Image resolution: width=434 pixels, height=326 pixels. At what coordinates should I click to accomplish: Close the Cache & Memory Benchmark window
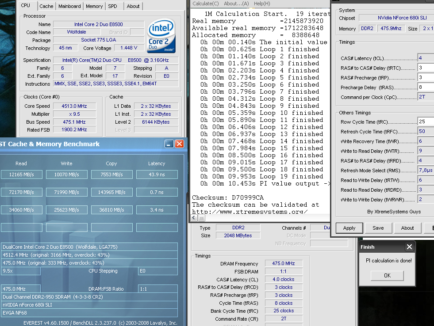pyautogui.click(x=179, y=144)
